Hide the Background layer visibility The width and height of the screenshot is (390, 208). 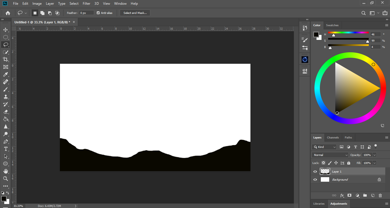pyautogui.click(x=315, y=180)
